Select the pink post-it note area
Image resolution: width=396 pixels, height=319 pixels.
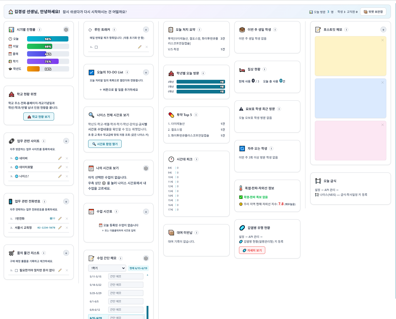(350, 141)
